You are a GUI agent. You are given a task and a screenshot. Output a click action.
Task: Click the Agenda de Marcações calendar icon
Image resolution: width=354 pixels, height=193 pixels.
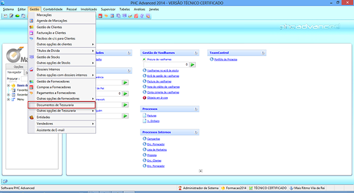(x=31, y=20)
